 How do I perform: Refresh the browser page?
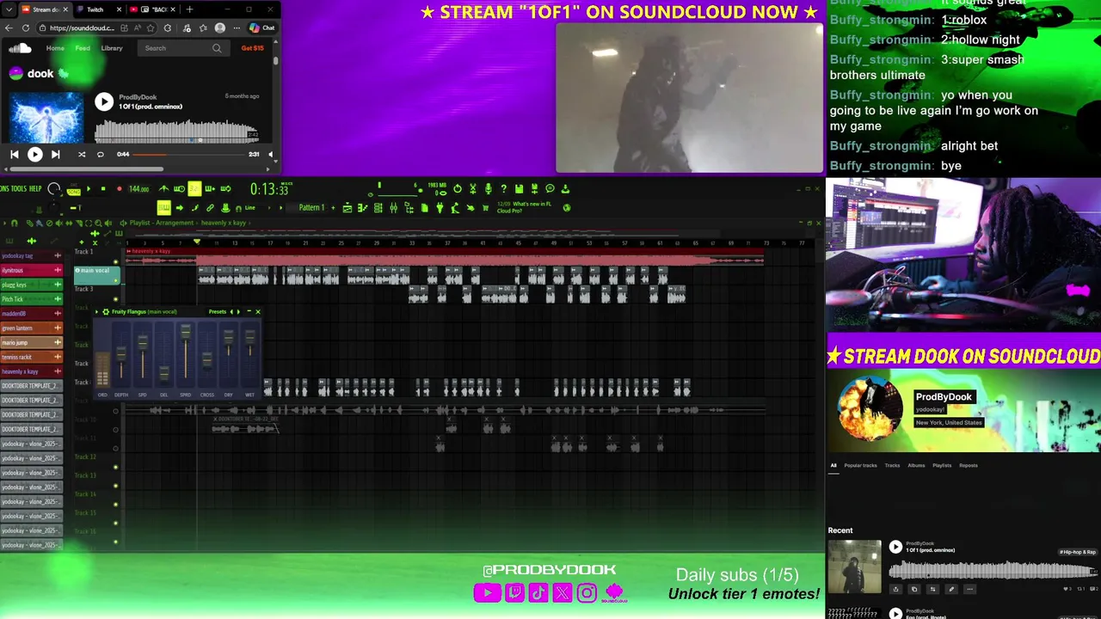click(x=26, y=28)
